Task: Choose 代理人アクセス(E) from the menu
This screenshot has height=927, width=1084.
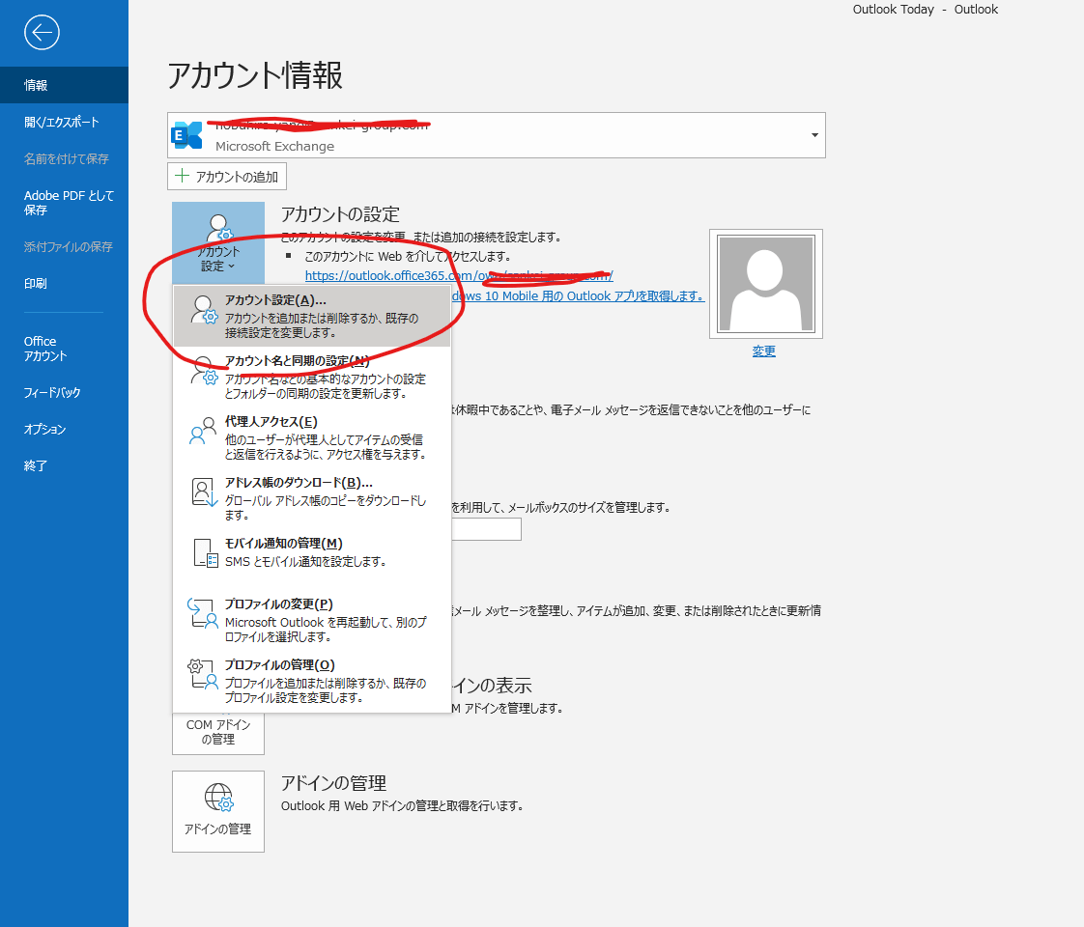Action: click(312, 437)
